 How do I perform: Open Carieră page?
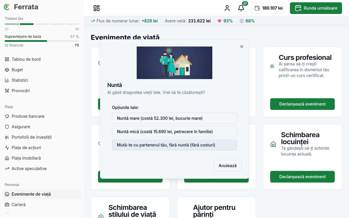pos(42,205)
